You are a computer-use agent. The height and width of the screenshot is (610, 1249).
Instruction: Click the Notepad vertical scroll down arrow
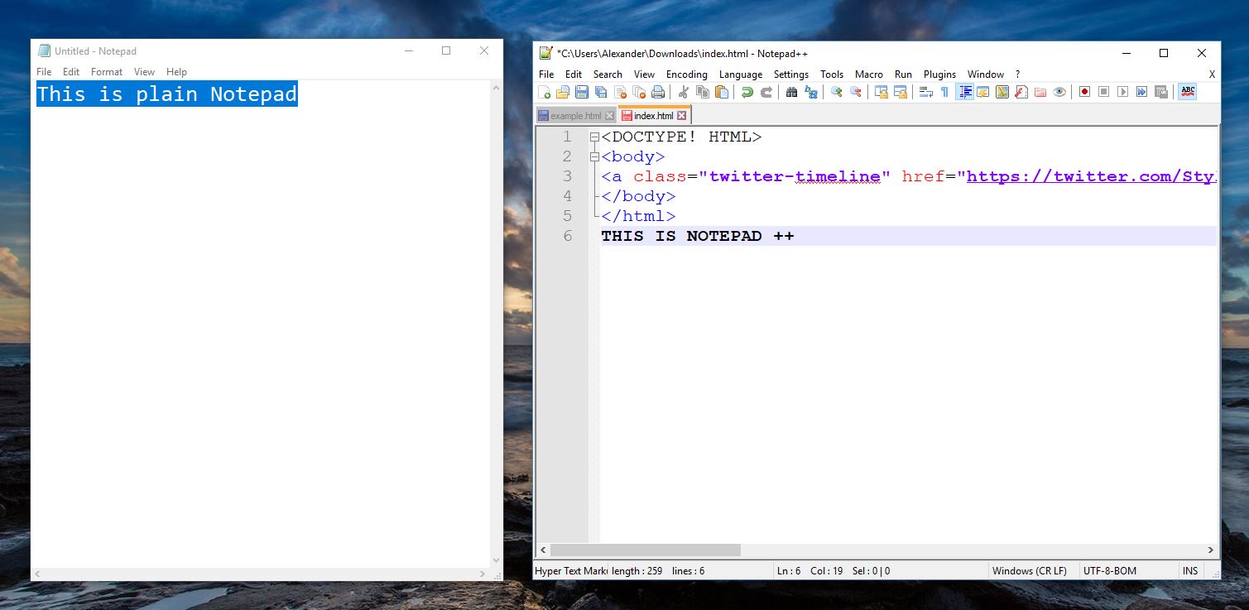[497, 560]
